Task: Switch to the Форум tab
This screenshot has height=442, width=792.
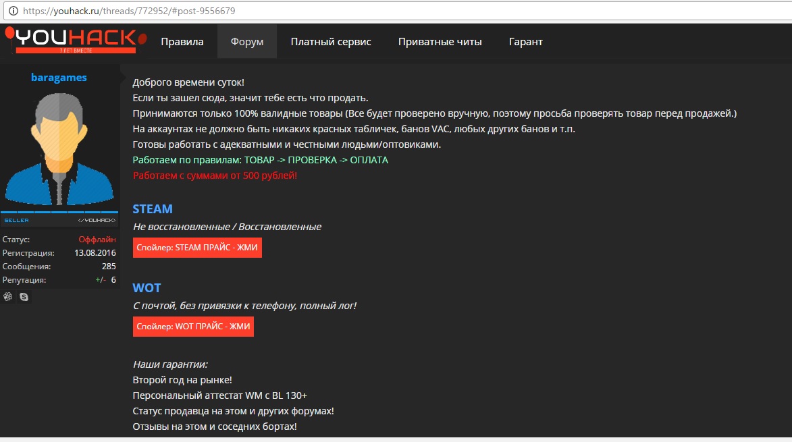Action: coord(247,42)
